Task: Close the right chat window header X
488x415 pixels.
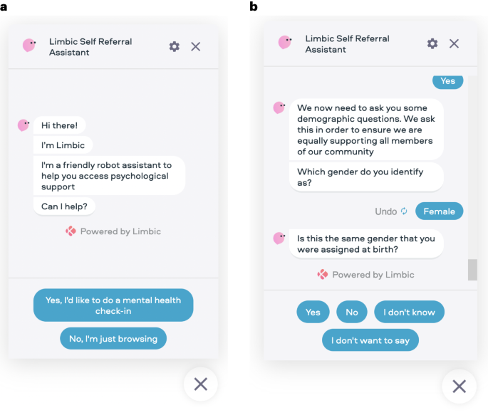Action: pos(454,43)
